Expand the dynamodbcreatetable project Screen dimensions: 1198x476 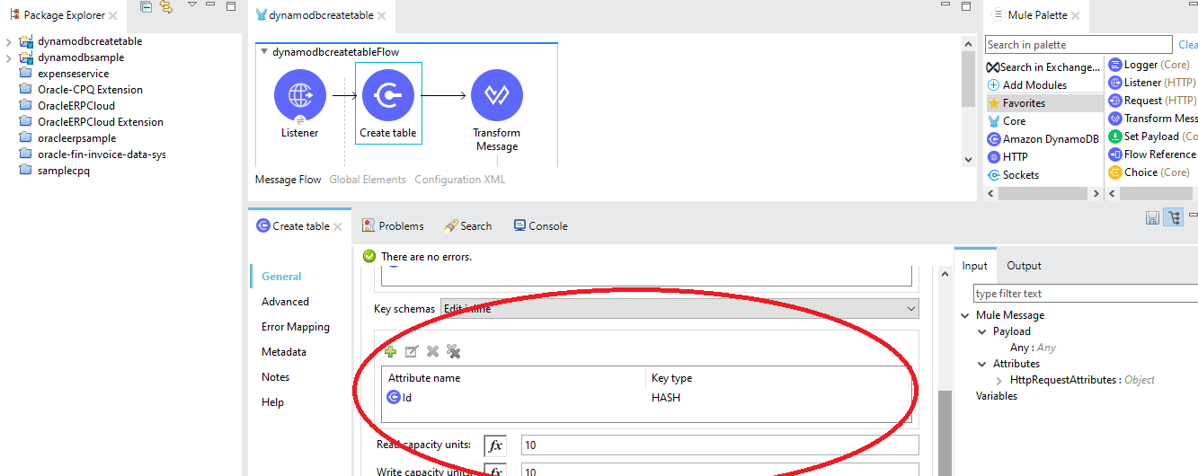[8, 41]
